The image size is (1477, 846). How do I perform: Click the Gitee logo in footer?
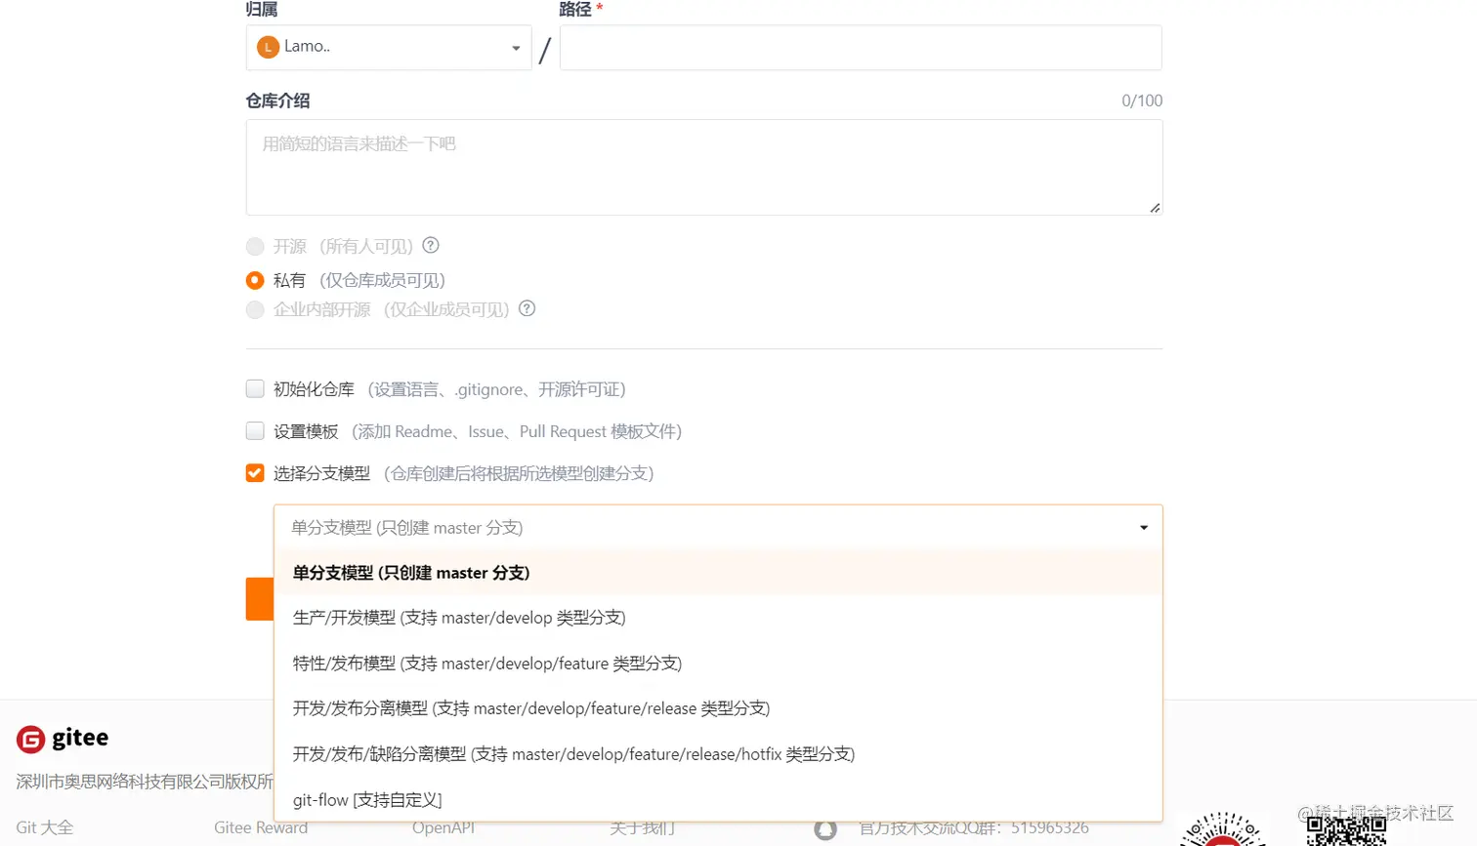point(63,739)
